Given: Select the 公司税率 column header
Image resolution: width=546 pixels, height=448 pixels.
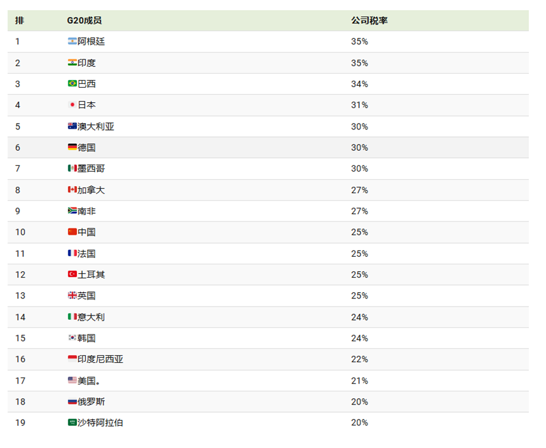Looking at the screenshot, I should 369,21.
